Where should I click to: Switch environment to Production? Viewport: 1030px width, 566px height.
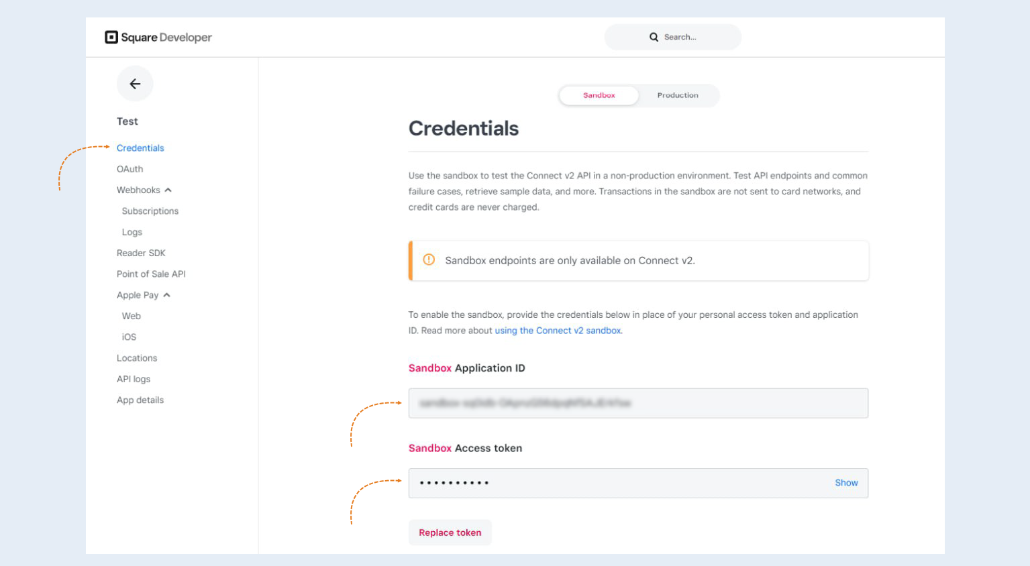tap(678, 95)
